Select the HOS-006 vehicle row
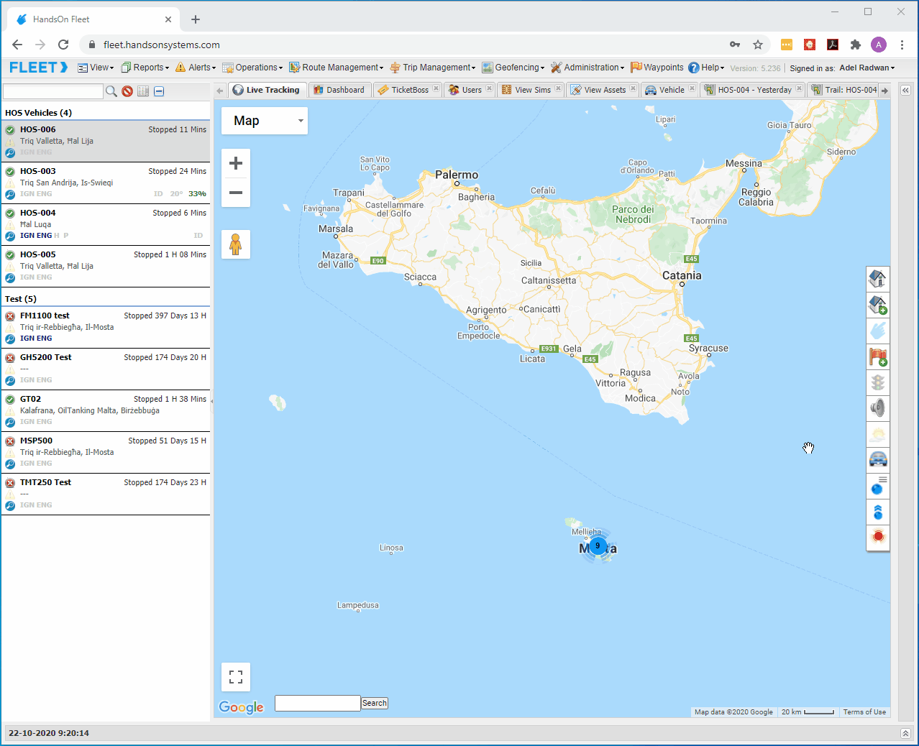The image size is (919, 746). pyautogui.click(x=106, y=141)
